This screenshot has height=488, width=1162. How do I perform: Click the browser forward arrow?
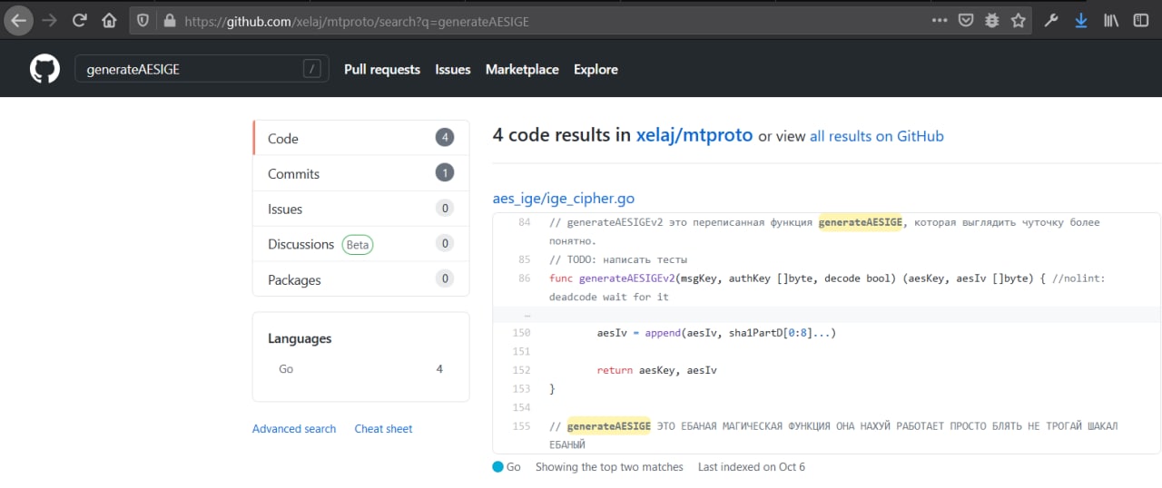pos(49,20)
